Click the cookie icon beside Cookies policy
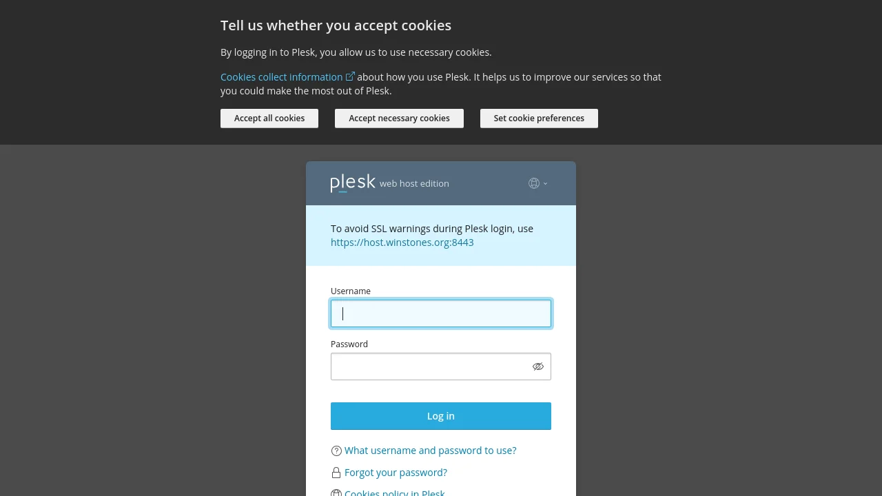Screen dimensions: 882x496 click(336, 493)
